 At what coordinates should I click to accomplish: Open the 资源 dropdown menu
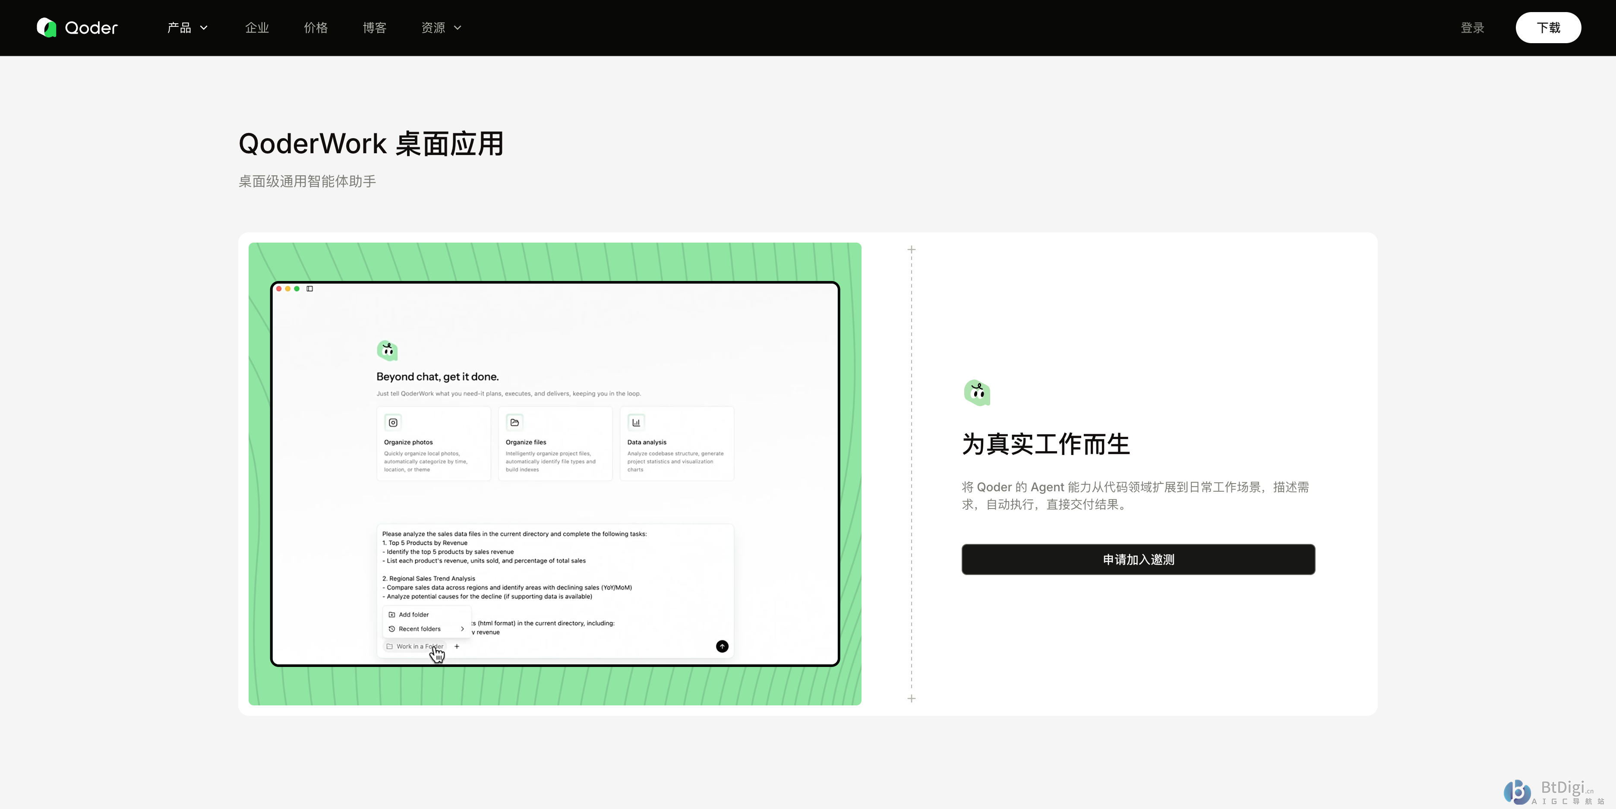coord(440,28)
